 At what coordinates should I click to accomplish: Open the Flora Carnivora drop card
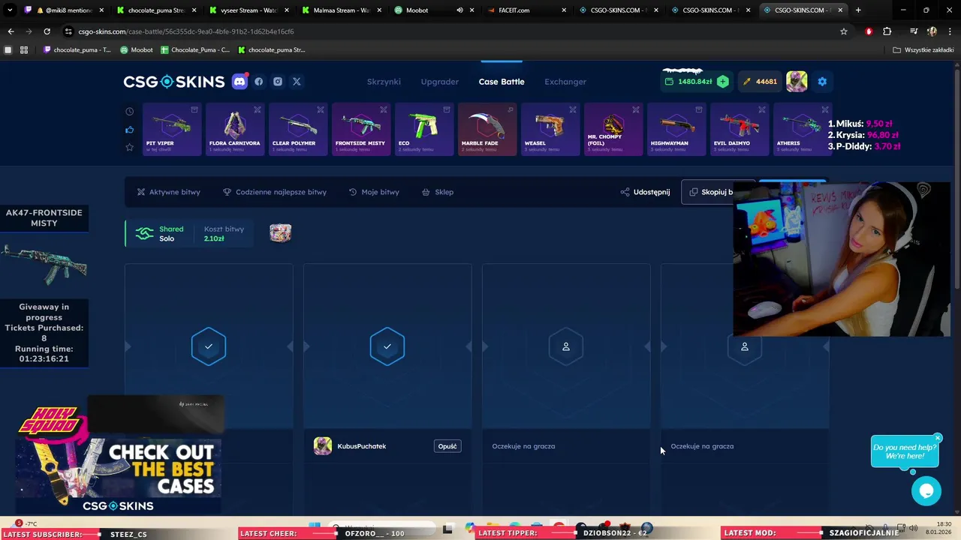pyautogui.click(x=235, y=130)
